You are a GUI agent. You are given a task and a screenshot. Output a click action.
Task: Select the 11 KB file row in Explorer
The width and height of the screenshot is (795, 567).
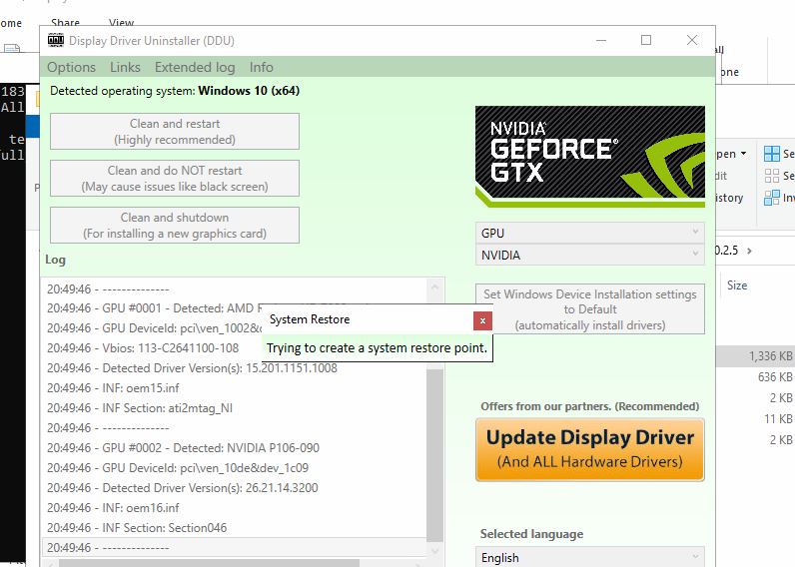(755, 419)
